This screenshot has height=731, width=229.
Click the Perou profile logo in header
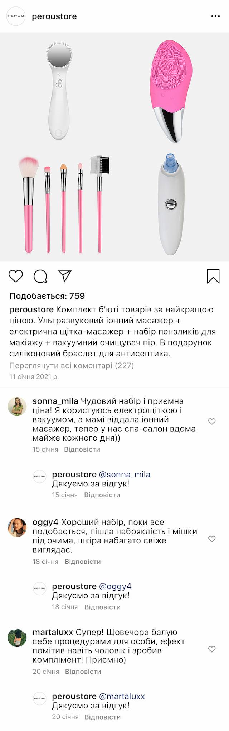tap(16, 16)
